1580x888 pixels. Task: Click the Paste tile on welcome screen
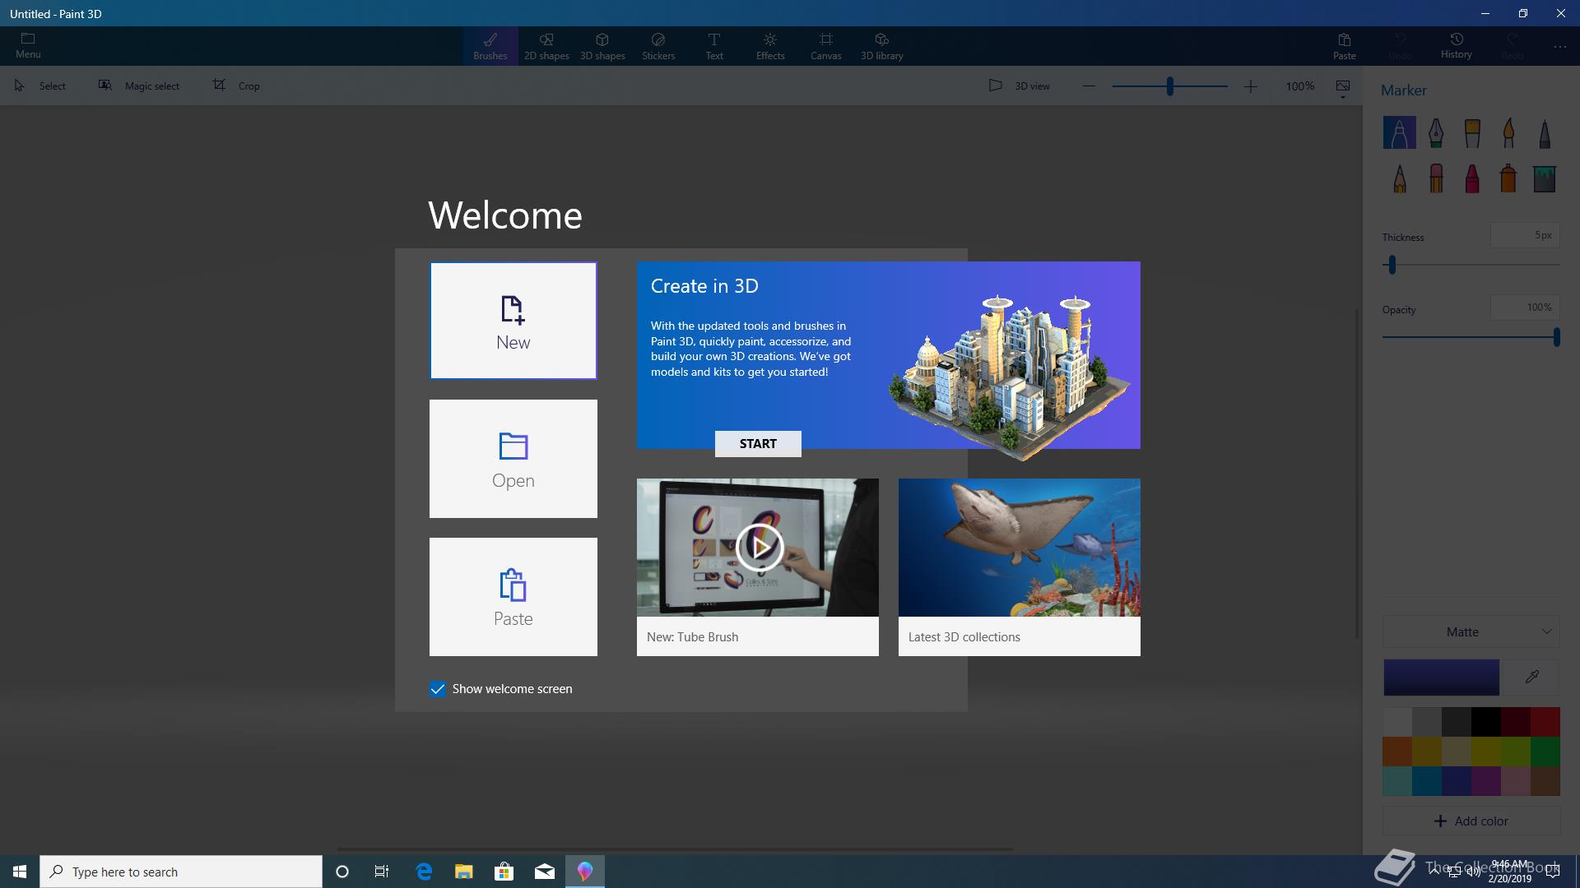pyautogui.click(x=513, y=597)
